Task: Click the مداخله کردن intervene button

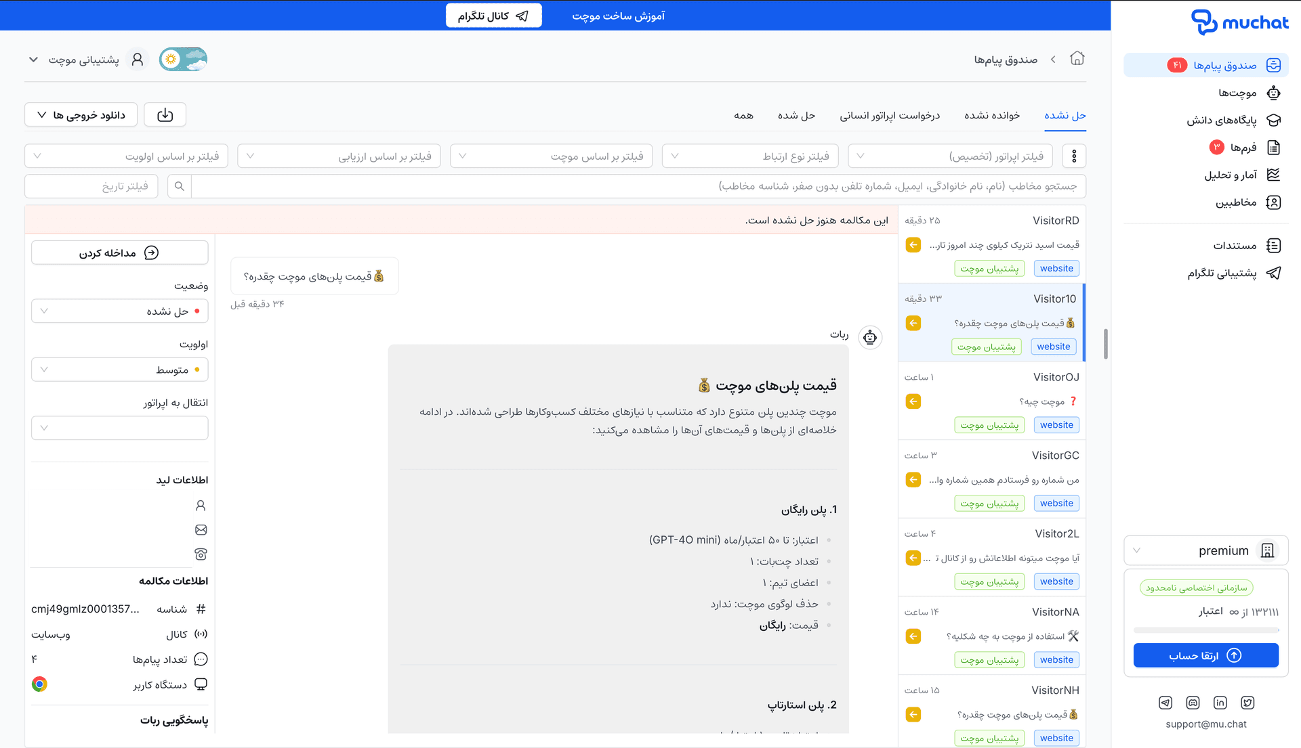Action: click(x=120, y=252)
